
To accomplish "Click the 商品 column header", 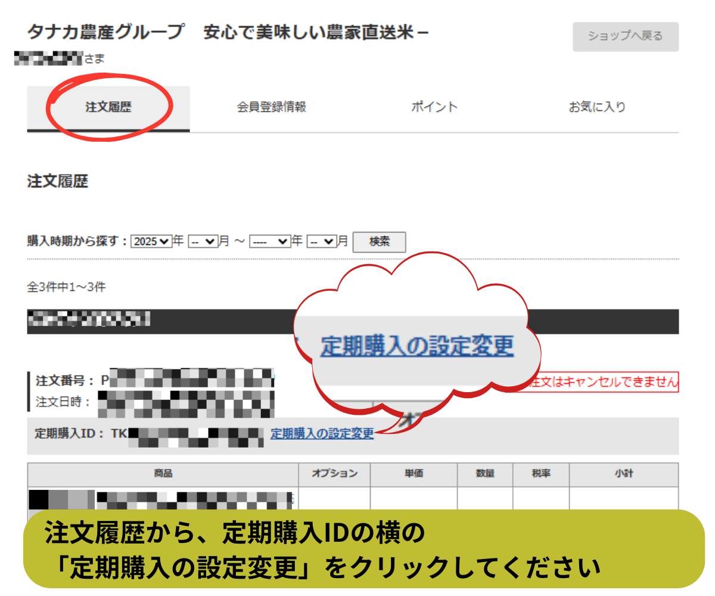I will click(163, 474).
